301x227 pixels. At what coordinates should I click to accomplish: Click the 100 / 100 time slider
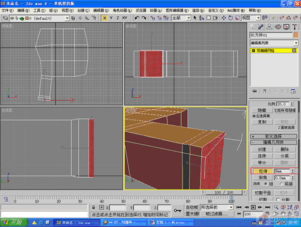pyautogui.click(x=224, y=193)
